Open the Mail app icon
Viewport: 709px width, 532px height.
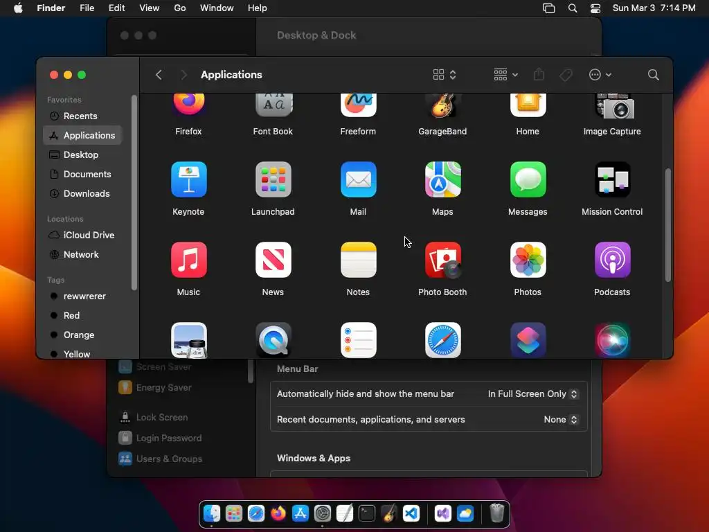(x=358, y=179)
